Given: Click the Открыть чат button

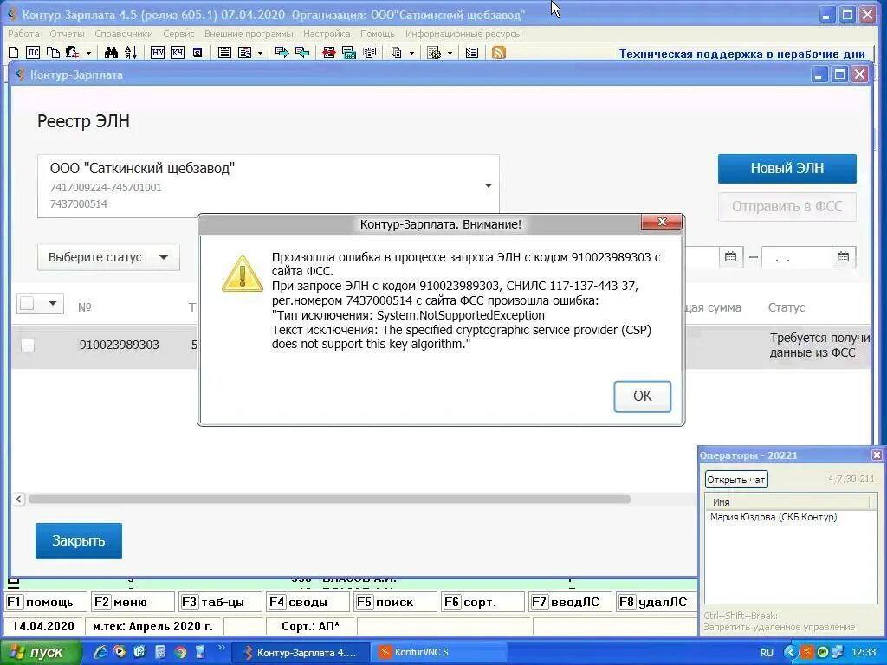Looking at the screenshot, I should point(736,480).
